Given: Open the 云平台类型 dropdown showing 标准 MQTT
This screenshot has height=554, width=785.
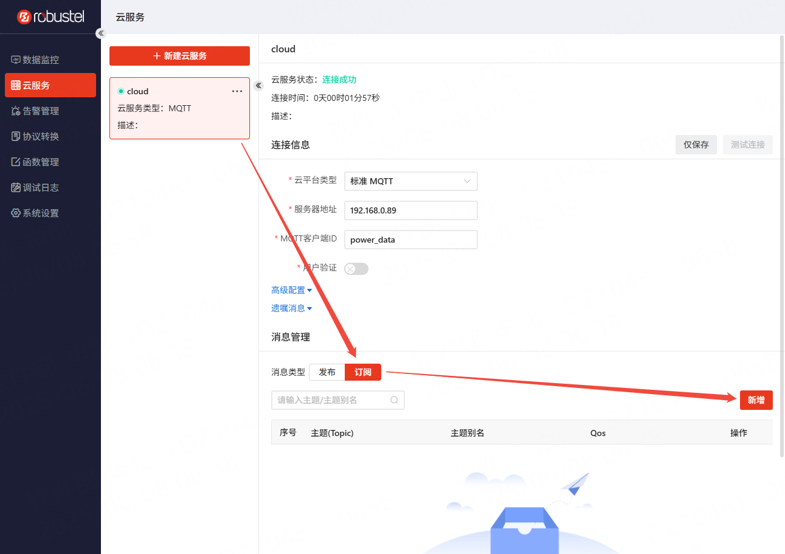Looking at the screenshot, I should [410, 181].
